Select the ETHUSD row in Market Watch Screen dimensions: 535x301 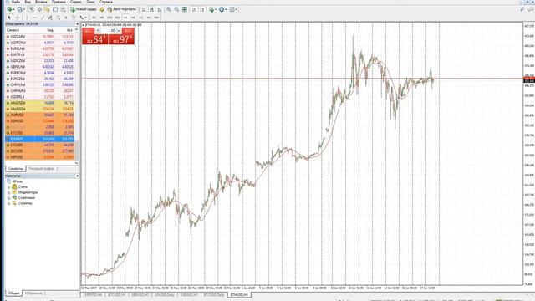pyautogui.click(x=40, y=139)
